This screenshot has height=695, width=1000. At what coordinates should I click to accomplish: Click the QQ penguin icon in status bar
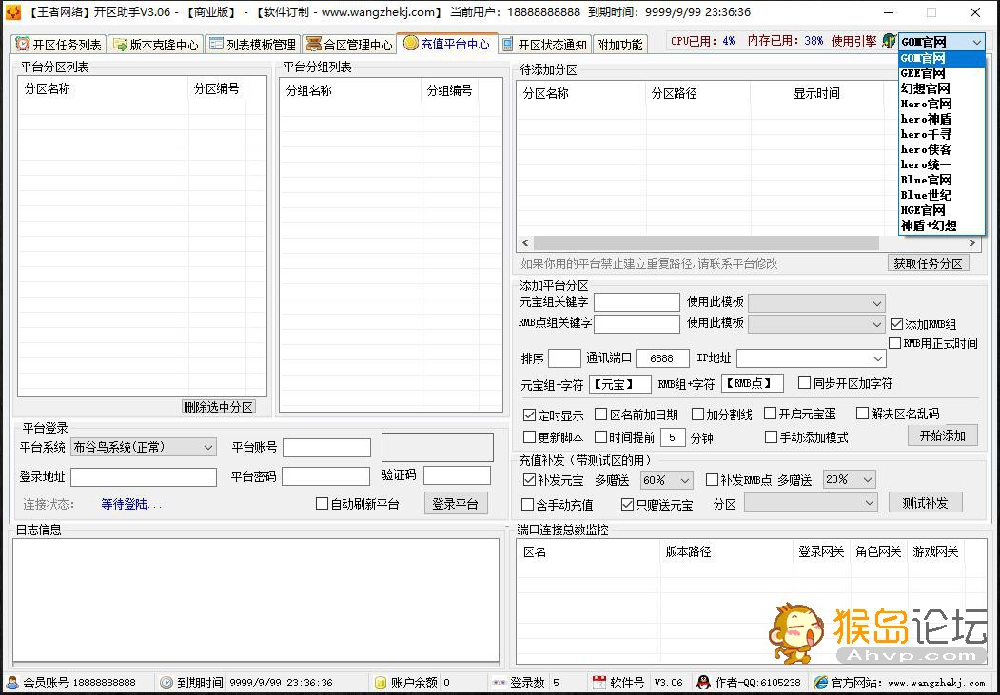tap(703, 683)
